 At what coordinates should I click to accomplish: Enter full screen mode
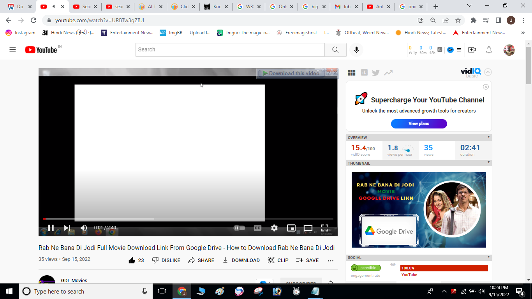[325, 228]
